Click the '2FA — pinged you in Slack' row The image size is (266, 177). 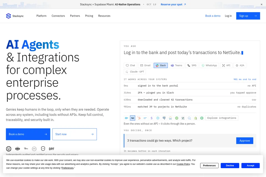click(190, 93)
